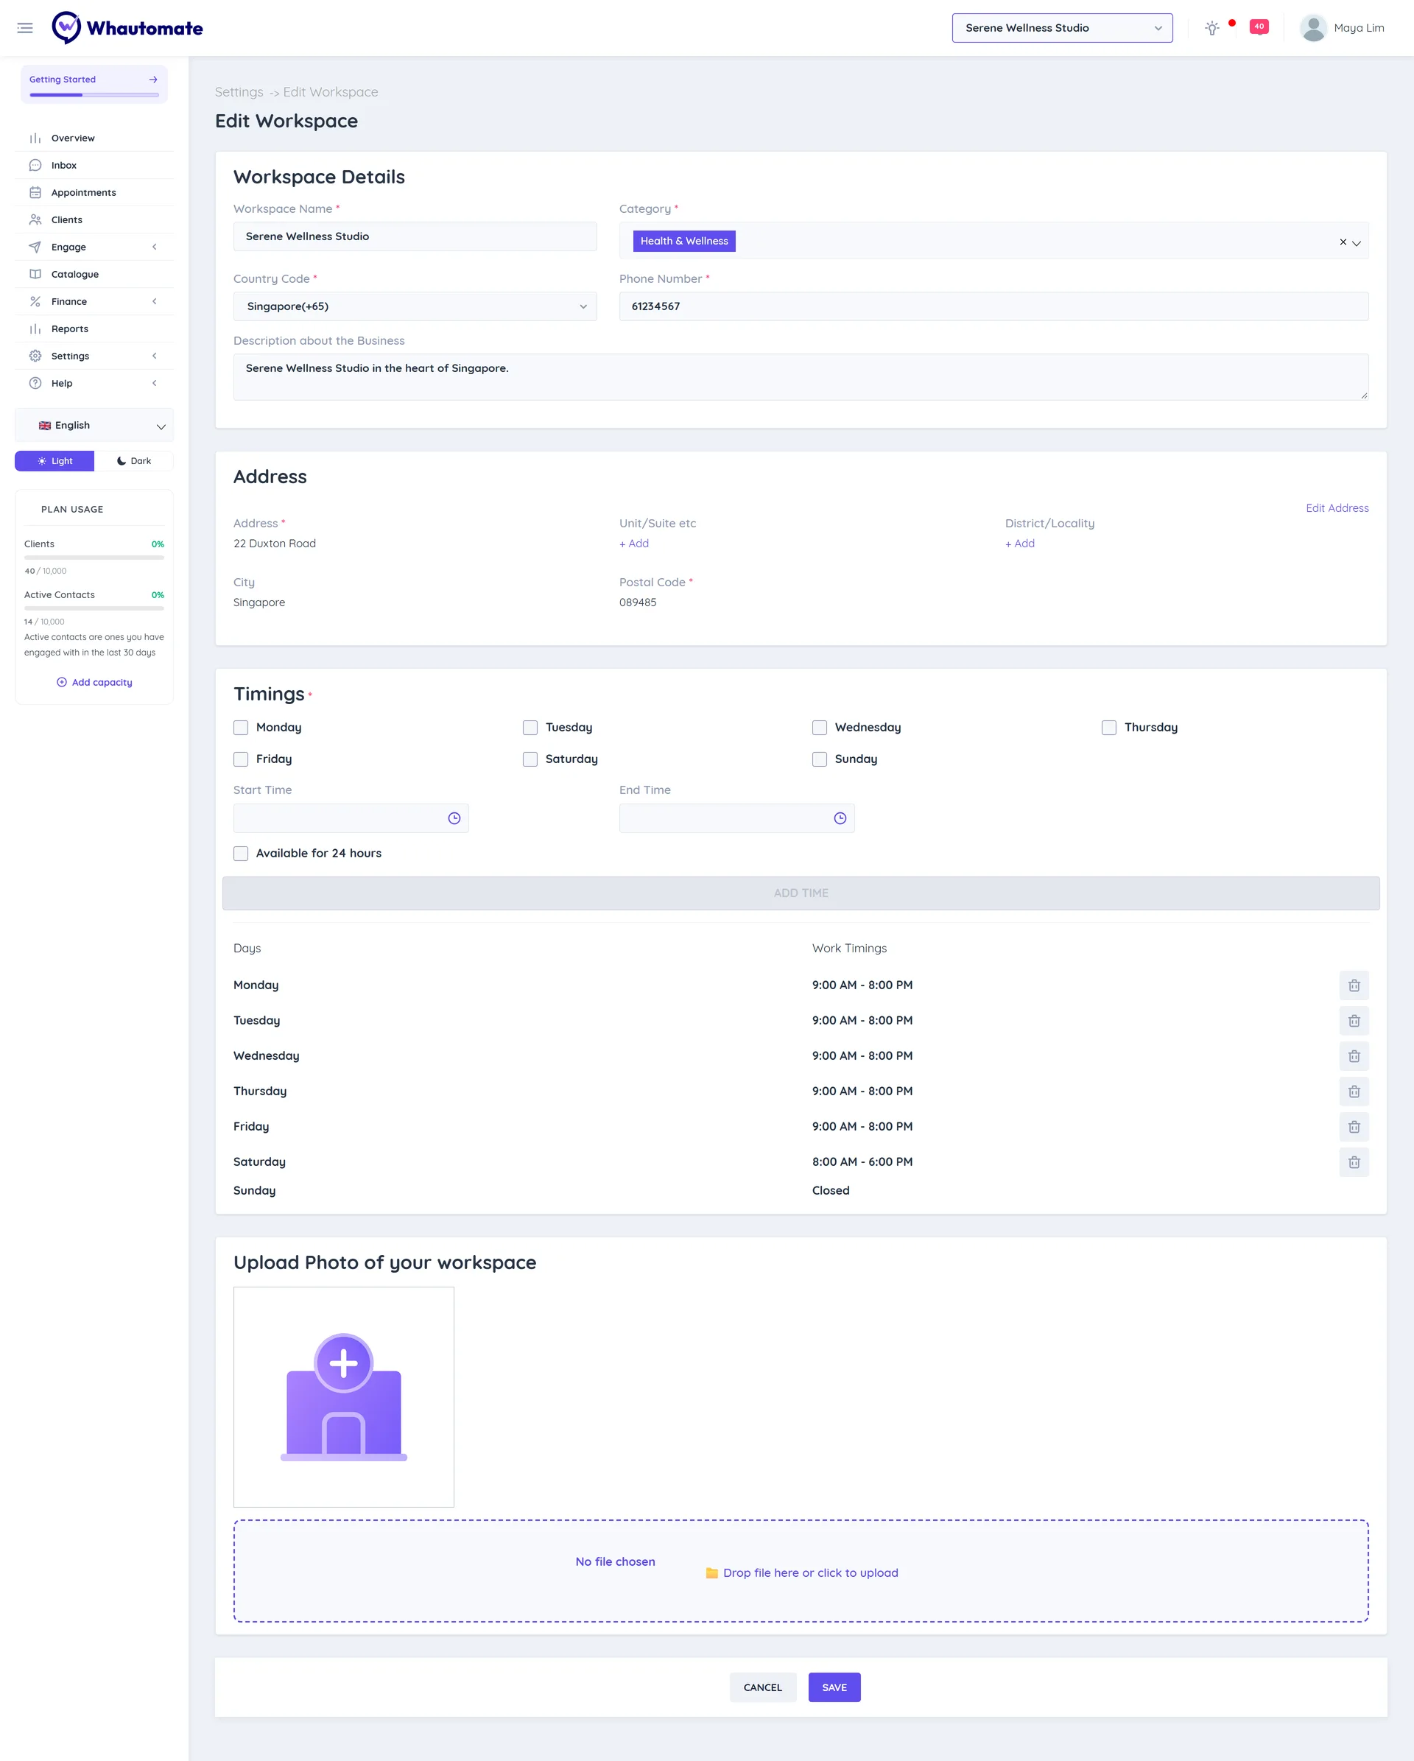
Task: Delete Friday work timing row
Action: coord(1354,1126)
